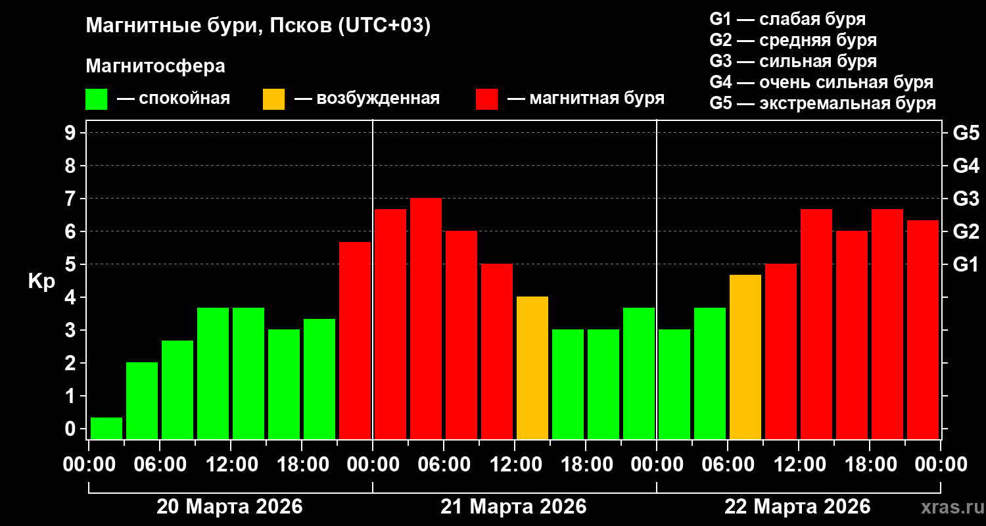986x526 pixels.
Task: Click the '— магнитная буря' legend label
Action: point(586,99)
